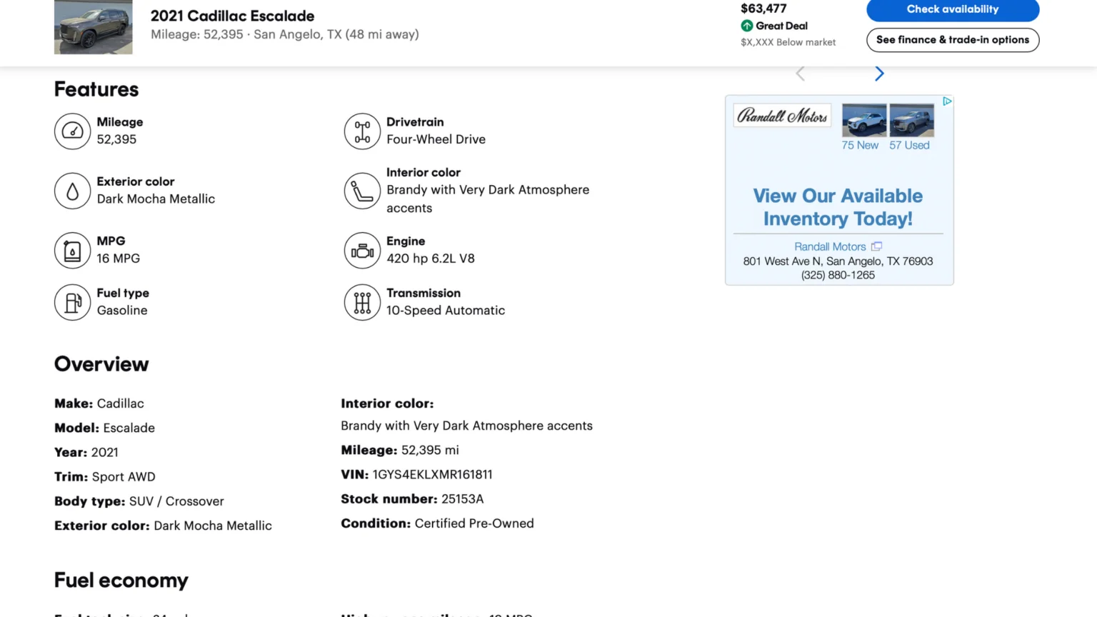Click the Gasoline fuel type value
The width and height of the screenshot is (1097, 617).
122,311
